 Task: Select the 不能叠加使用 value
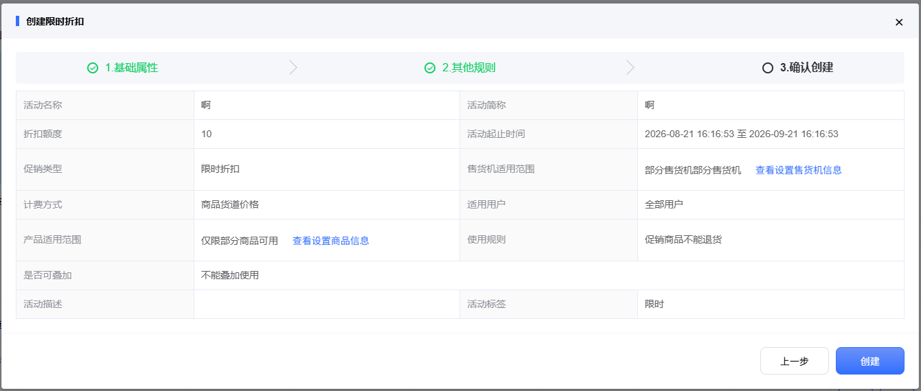[x=230, y=276]
